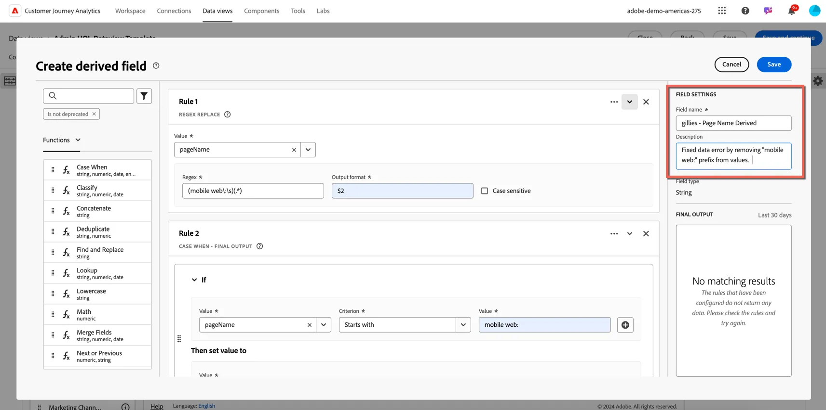Switch to the Connections tab

tap(174, 11)
